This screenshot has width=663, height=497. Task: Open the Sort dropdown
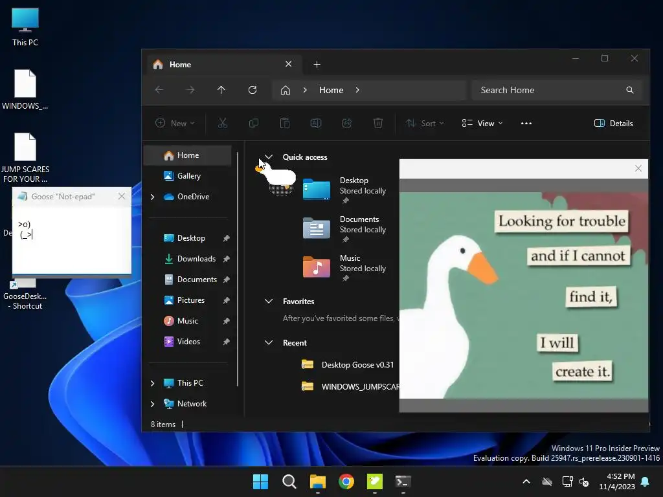point(425,123)
